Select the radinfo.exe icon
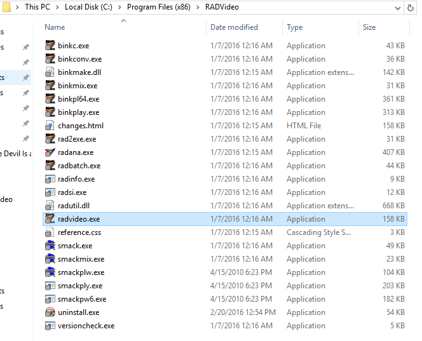This screenshot has height=341, width=422. [50, 179]
